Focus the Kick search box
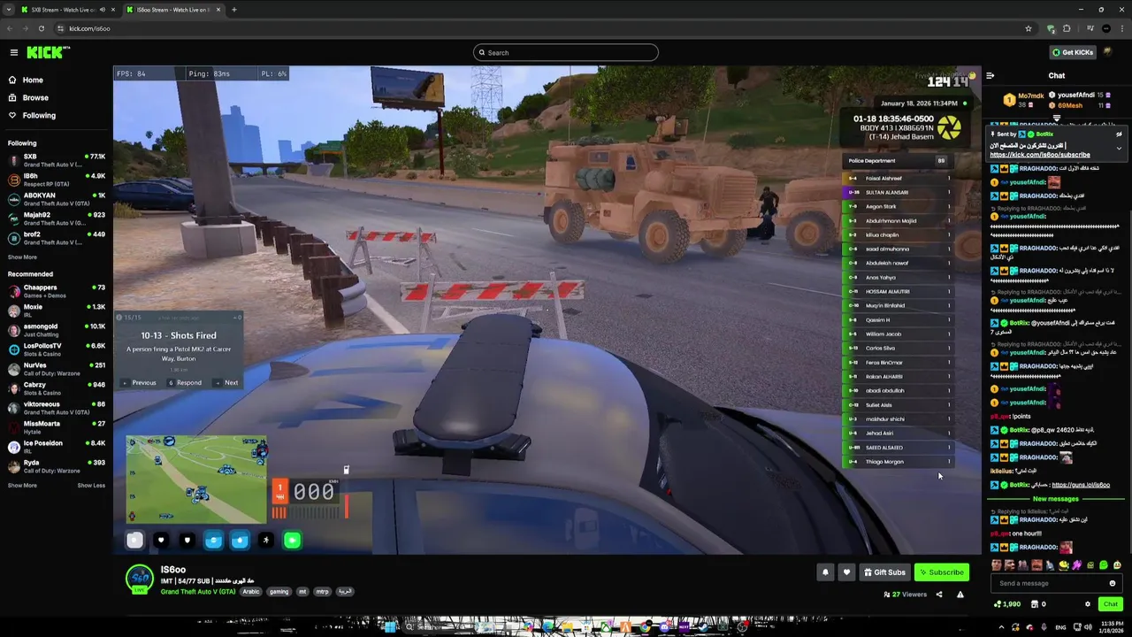This screenshot has width=1132, height=637. (x=566, y=52)
